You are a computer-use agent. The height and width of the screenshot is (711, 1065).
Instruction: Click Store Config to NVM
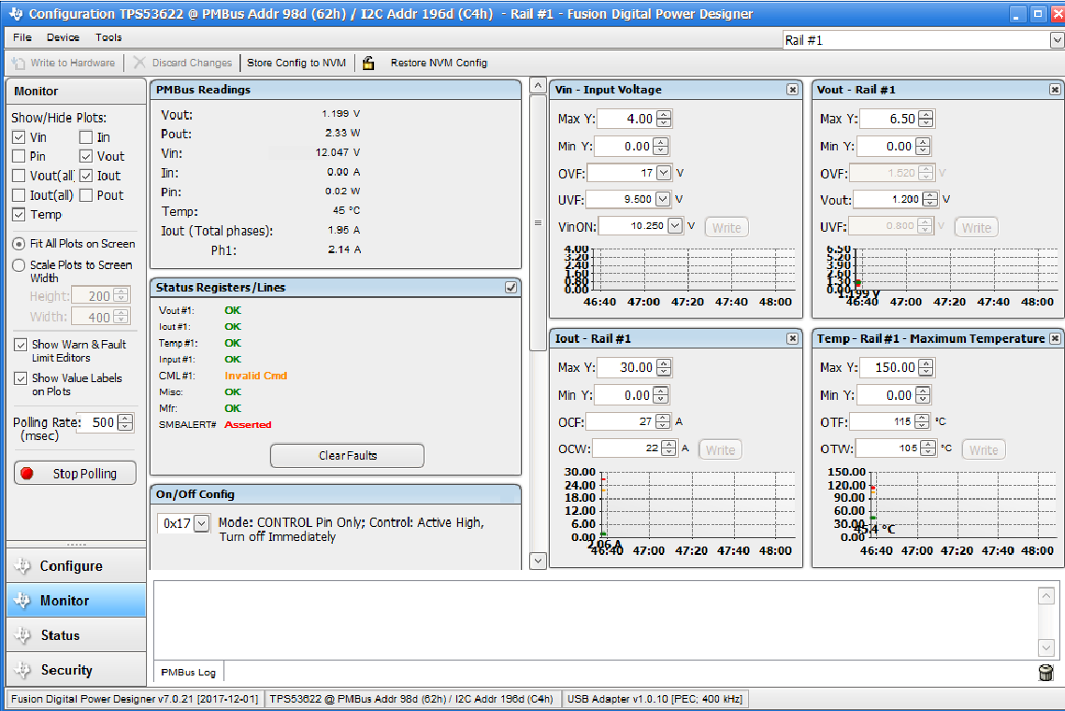[296, 63]
